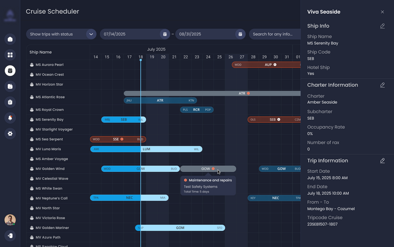Select the RCR trip bar PLS to POP
Viewport: 394px width, 247px height.
coord(197,110)
